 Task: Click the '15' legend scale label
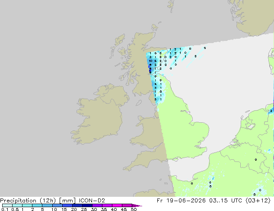point(64,209)
